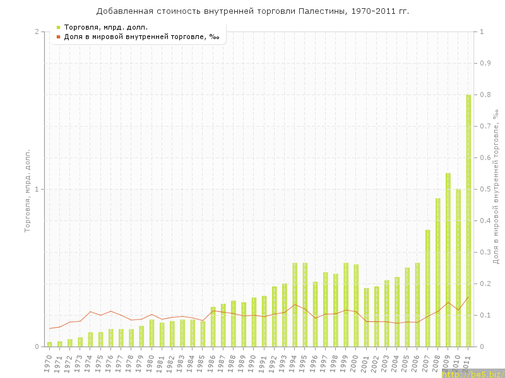Click the orange legend marker for Доля
The image size is (505, 378).
point(58,37)
